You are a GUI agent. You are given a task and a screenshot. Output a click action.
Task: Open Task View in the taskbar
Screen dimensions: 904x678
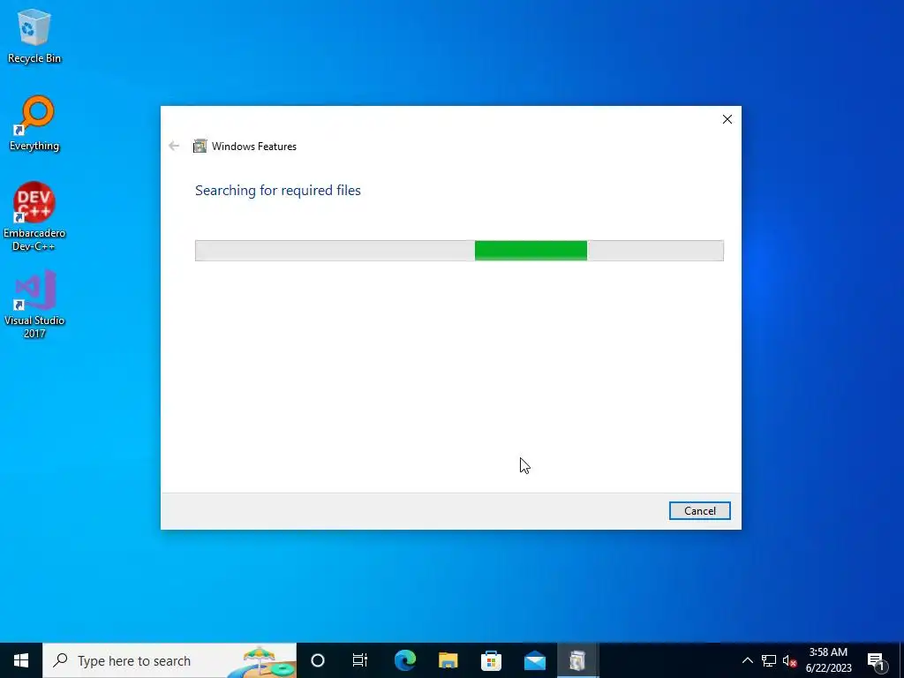(360, 660)
